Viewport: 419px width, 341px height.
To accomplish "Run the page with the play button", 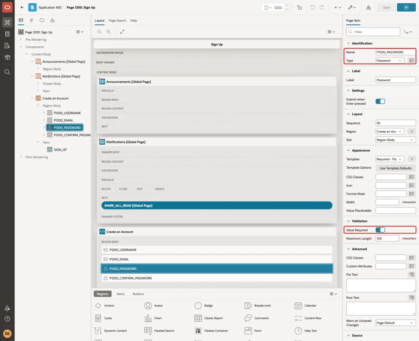I will pyautogui.click(x=406, y=7).
